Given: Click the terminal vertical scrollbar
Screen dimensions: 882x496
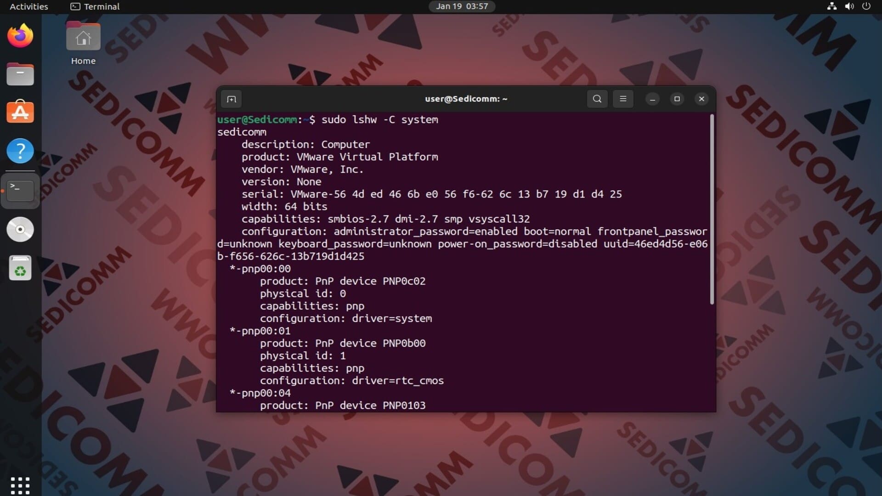Looking at the screenshot, I should 712,209.
